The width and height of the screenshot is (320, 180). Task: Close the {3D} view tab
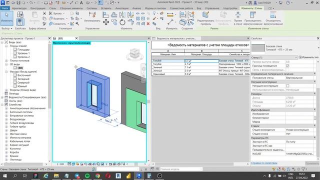coord(76,38)
